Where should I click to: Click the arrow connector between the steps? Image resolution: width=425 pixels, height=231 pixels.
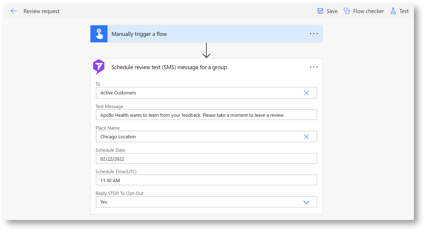tap(207, 51)
